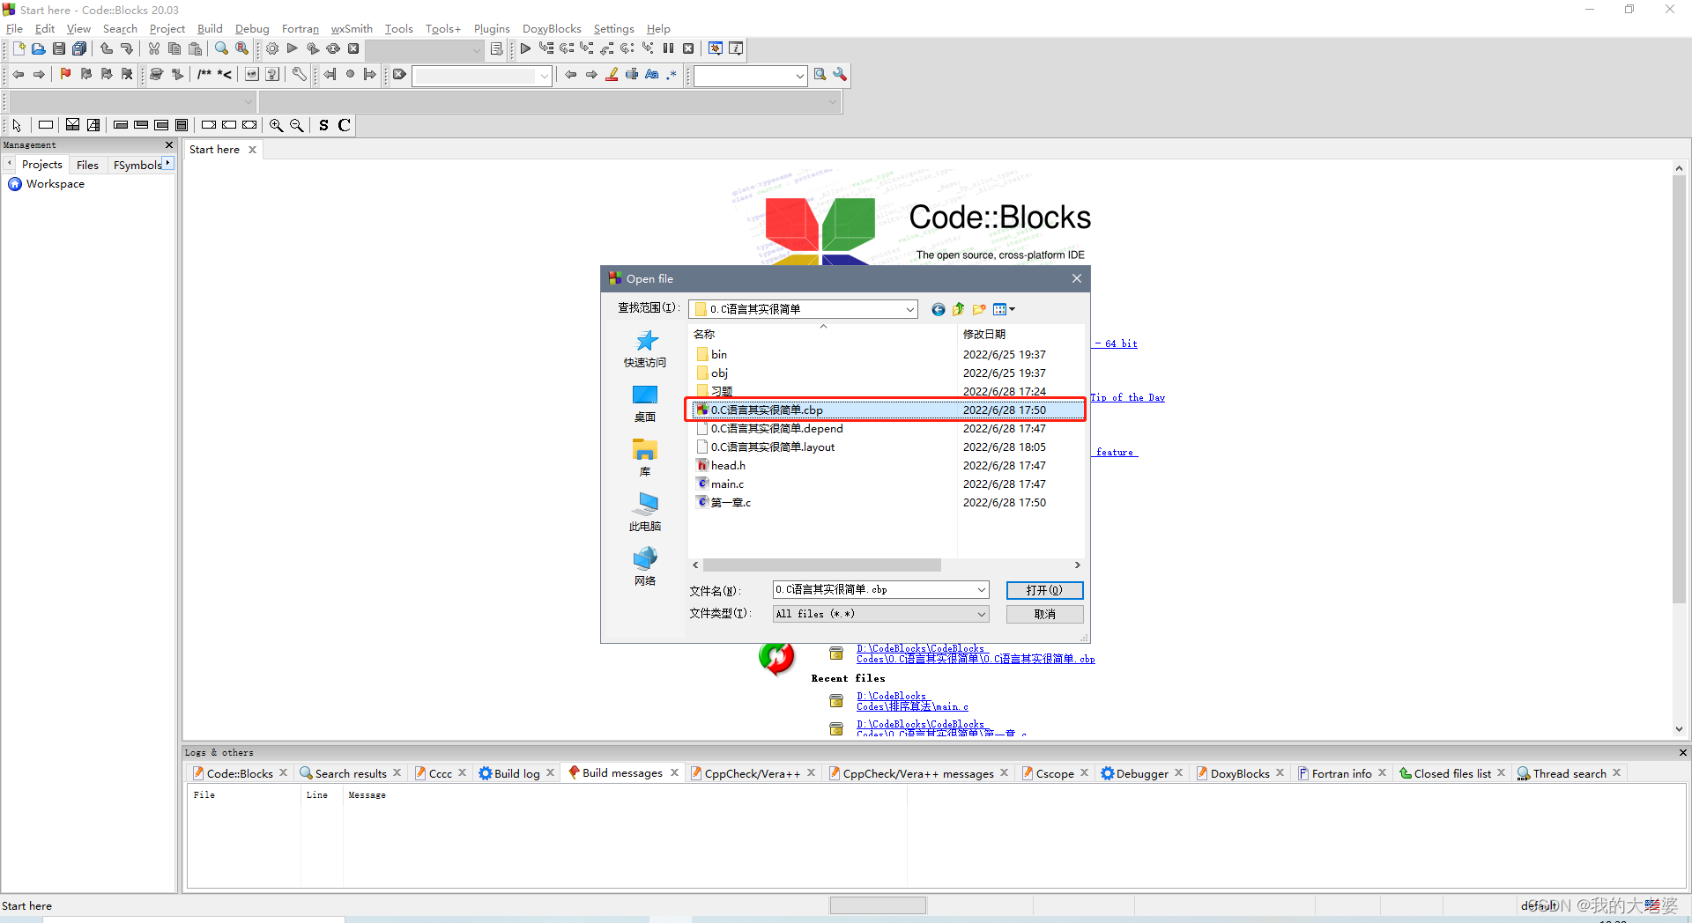The height and width of the screenshot is (923, 1692).
Task: Create a new folder in the Open file dialog
Action: (979, 309)
